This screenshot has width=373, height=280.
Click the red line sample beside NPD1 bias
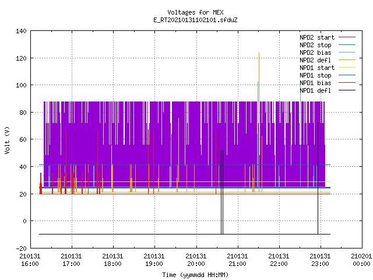tap(347, 83)
